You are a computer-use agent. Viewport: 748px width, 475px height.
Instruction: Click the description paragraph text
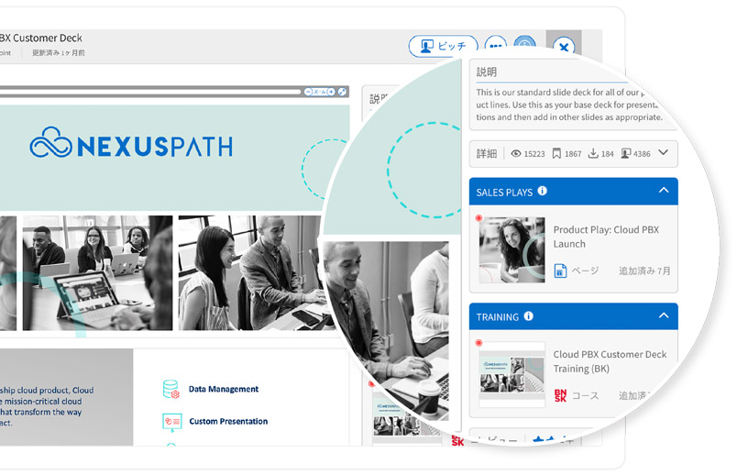[569, 105]
